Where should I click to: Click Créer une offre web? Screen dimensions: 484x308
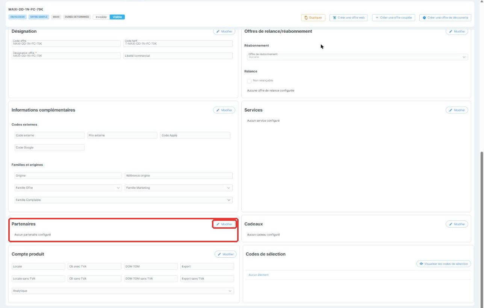click(348, 18)
